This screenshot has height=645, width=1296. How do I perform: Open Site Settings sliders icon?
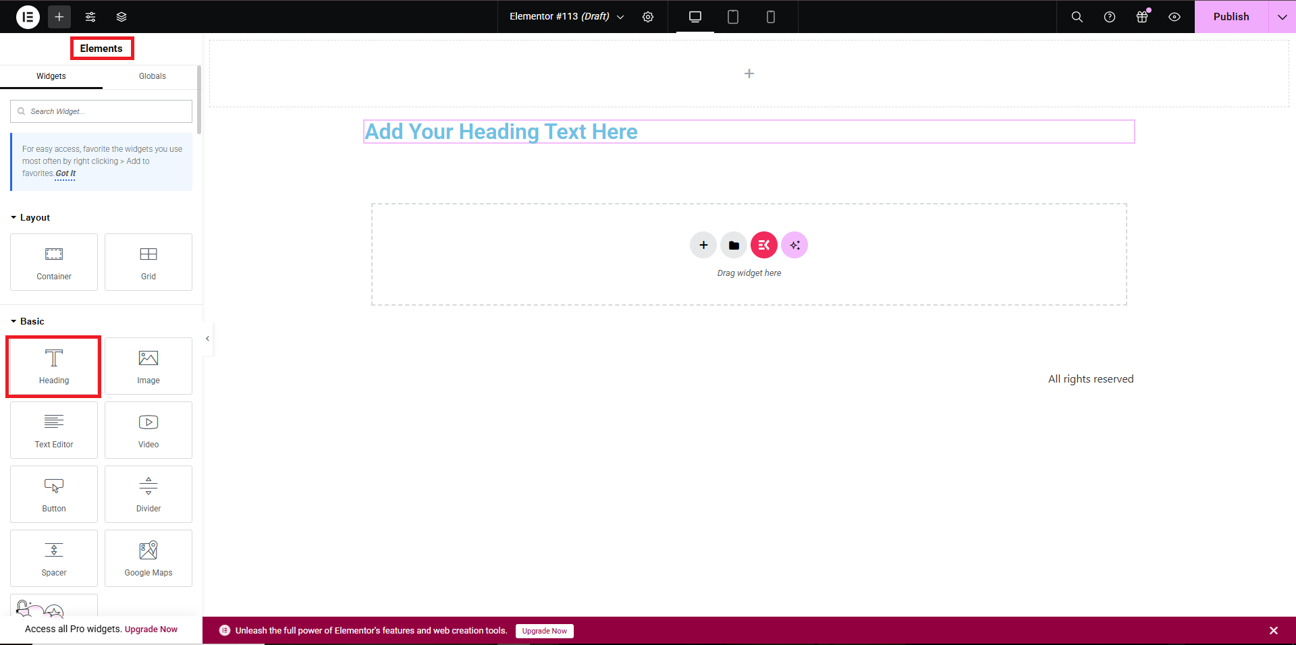pyautogui.click(x=90, y=17)
